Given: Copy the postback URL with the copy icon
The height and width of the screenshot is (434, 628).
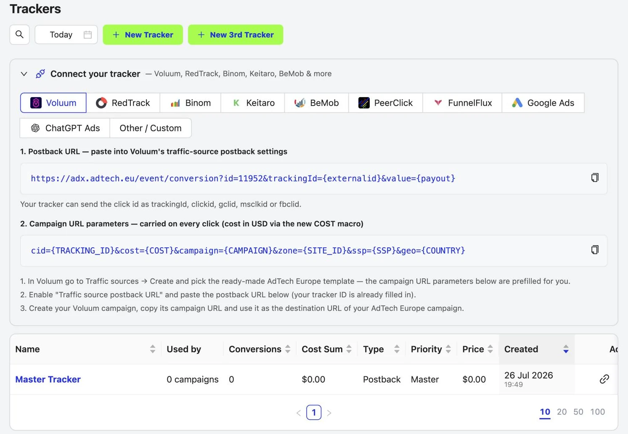Looking at the screenshot, I should click(595, 178).
